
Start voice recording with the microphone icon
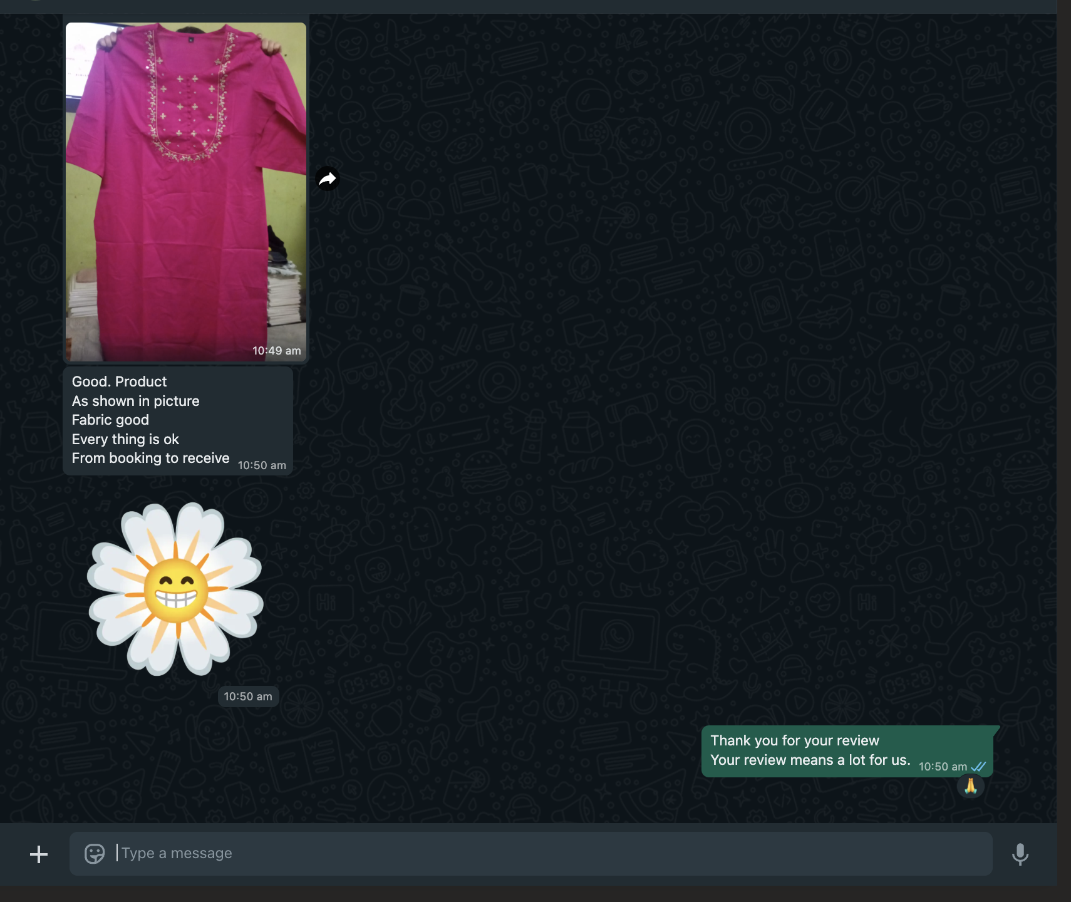coord(1020,854)
